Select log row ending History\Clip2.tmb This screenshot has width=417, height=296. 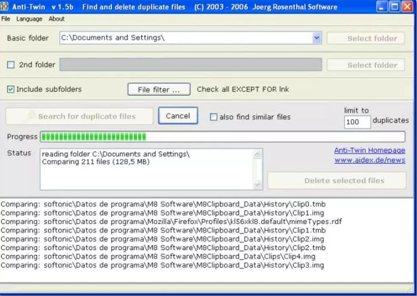(x=163, y=248)
